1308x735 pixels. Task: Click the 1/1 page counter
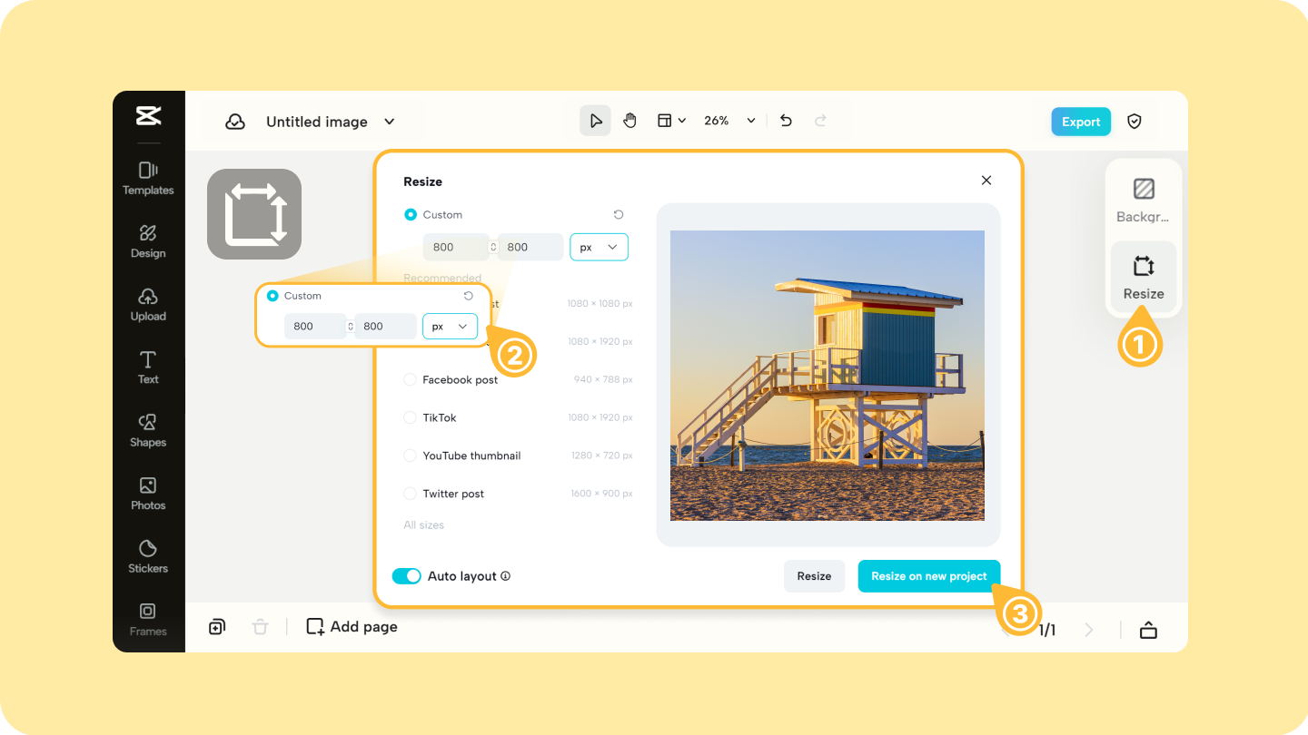(1047, 630)
